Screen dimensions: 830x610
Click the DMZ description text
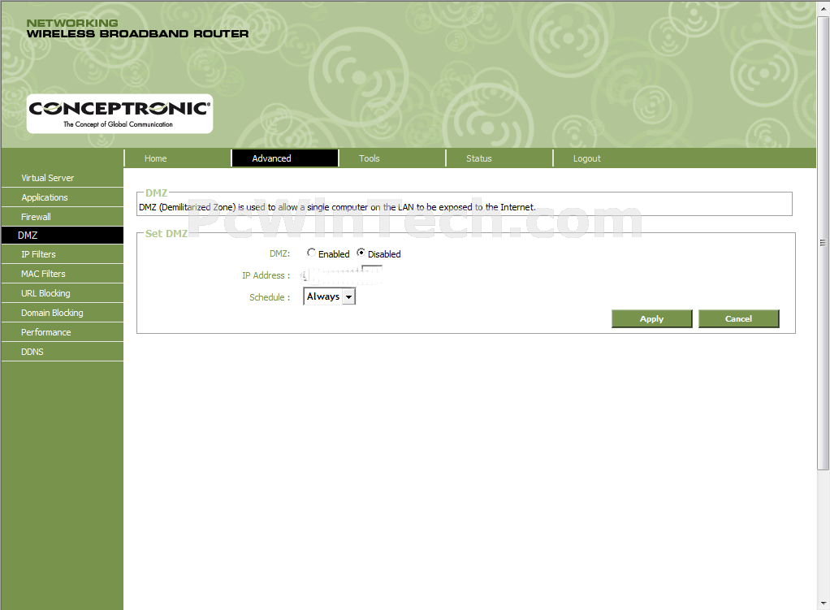pos(337,207)
